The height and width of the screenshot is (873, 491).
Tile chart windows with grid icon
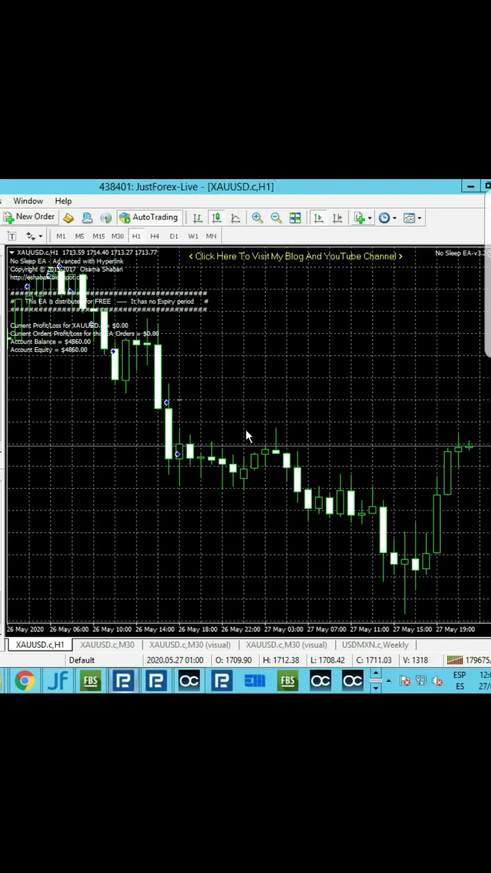(295, 218)
